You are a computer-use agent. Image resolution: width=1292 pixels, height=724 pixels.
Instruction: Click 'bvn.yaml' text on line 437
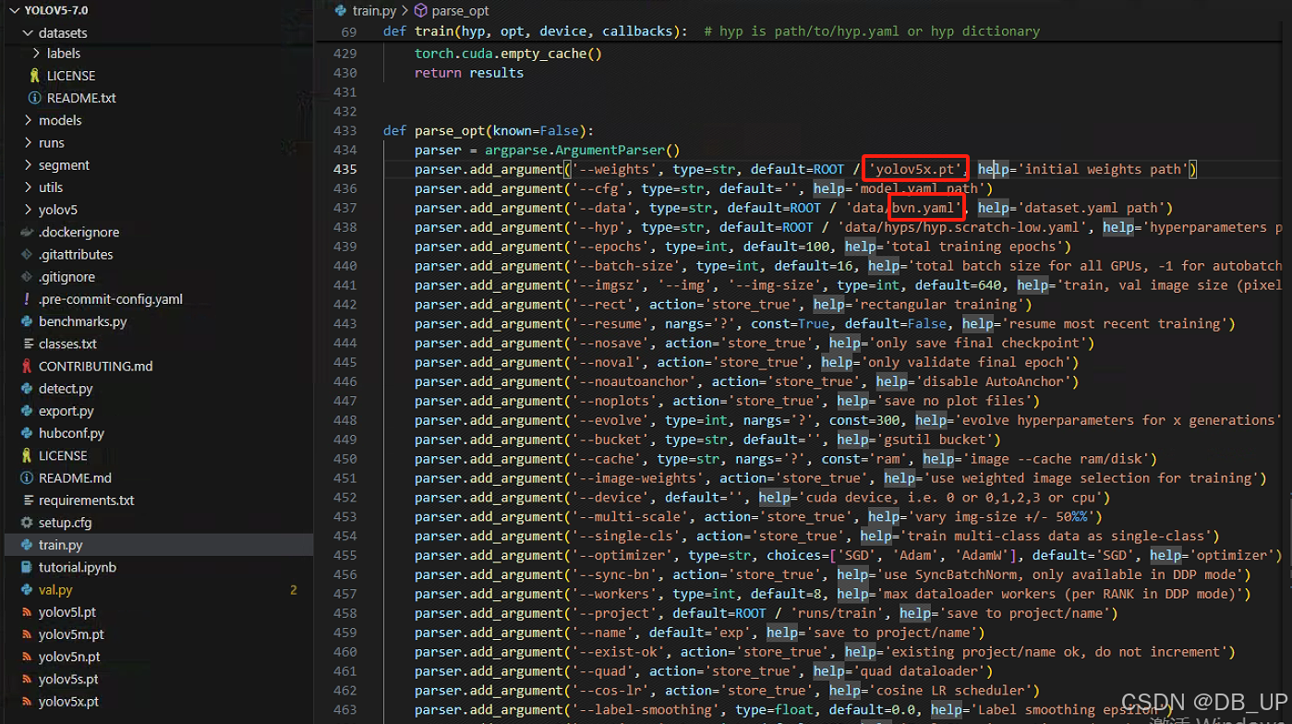(923, 208)
